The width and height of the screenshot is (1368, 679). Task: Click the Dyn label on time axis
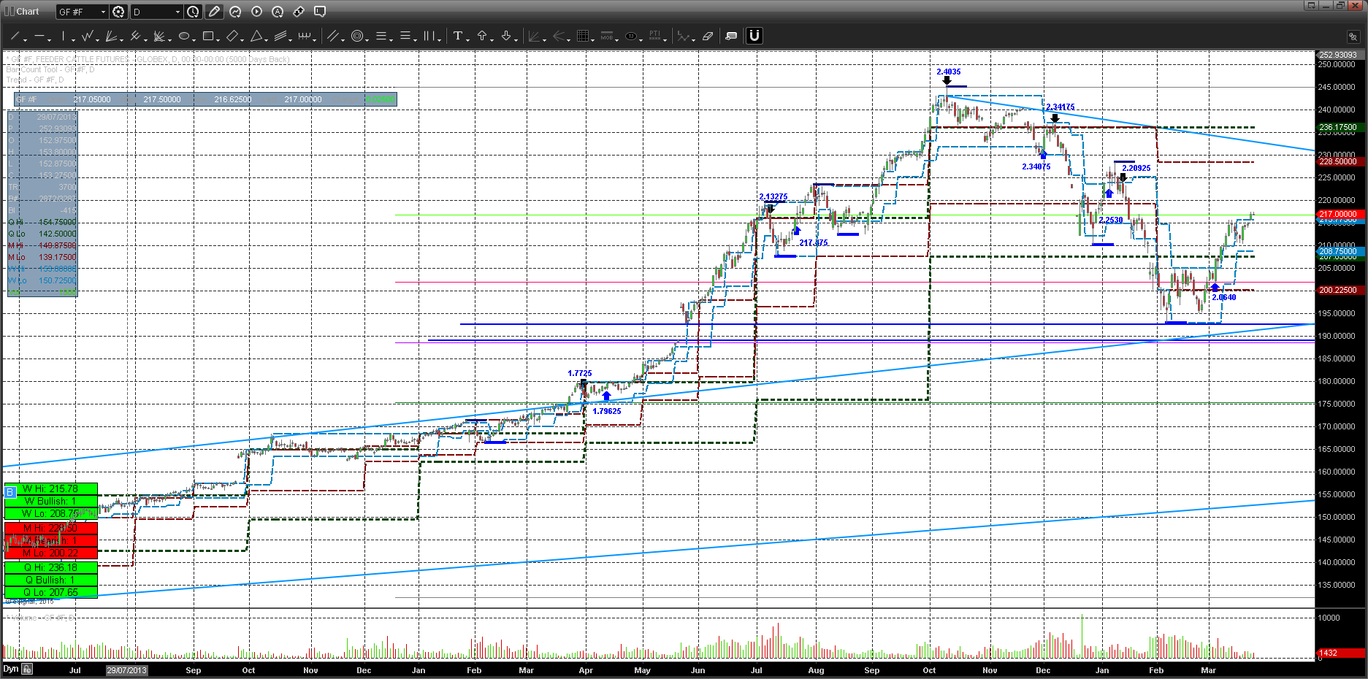[10, 669]
